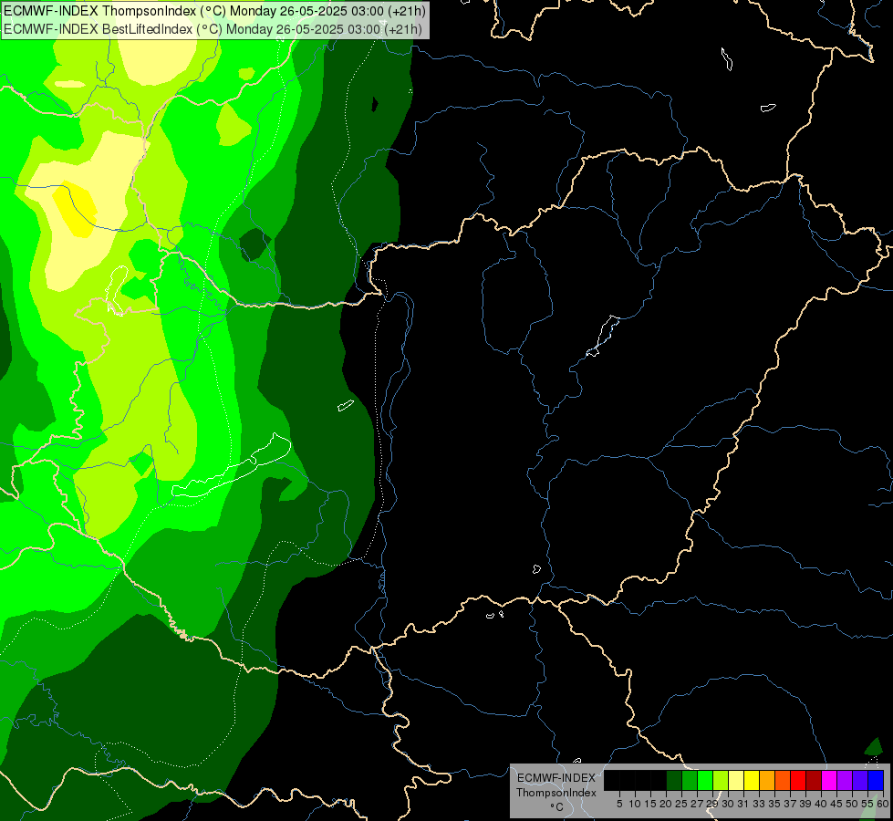Click the legend title ECMWF-INDEX ThompsonIndex

pos(556,785)
